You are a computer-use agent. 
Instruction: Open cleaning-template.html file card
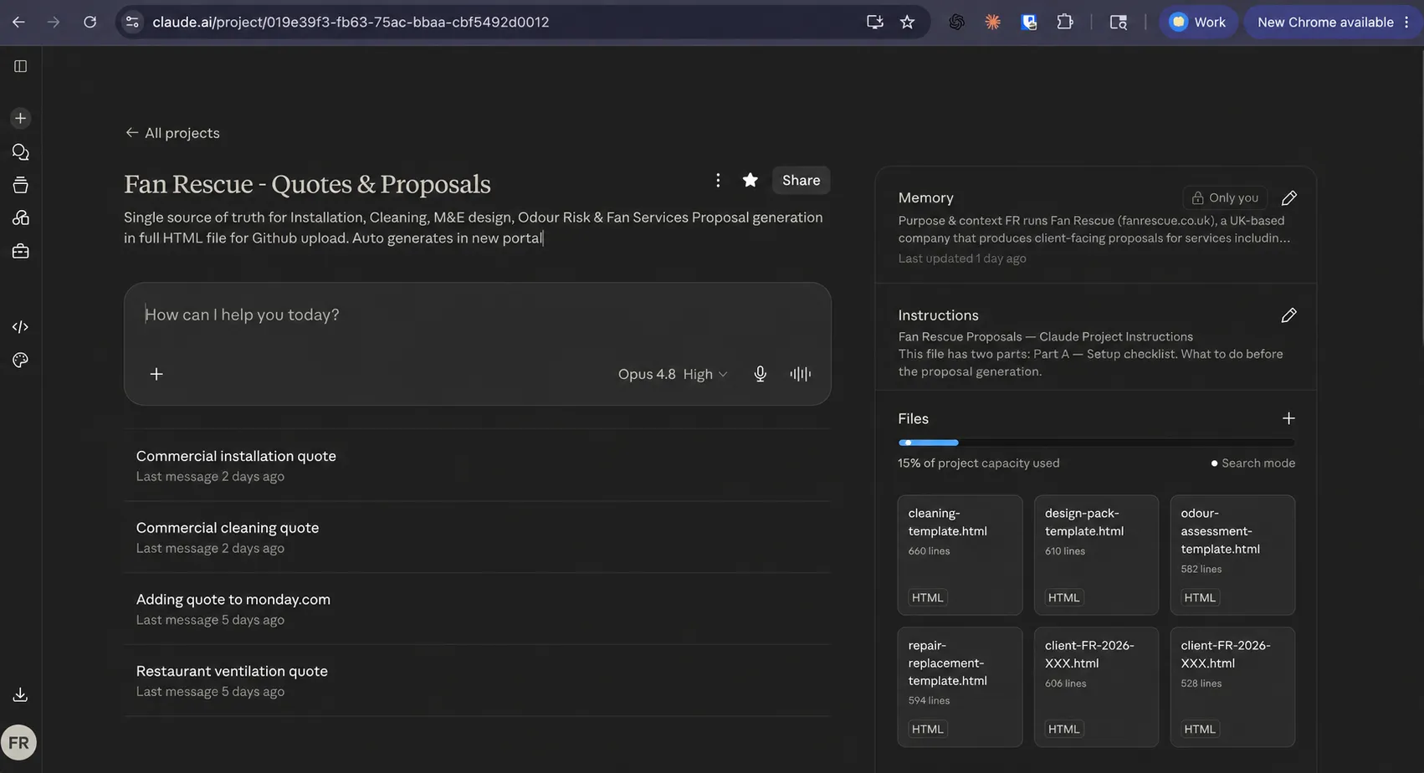[x=960, y=555]
